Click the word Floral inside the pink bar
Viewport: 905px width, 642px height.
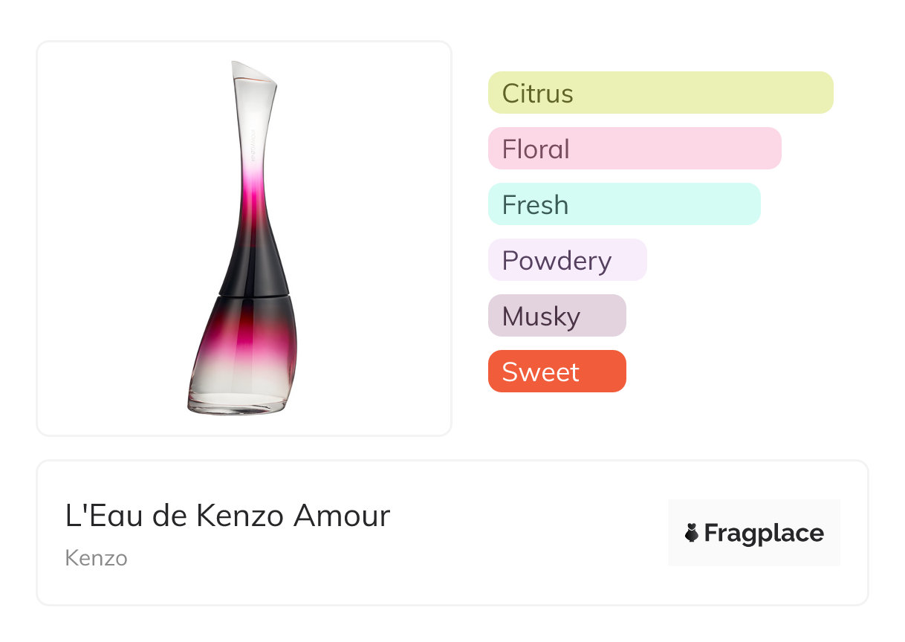536,149
